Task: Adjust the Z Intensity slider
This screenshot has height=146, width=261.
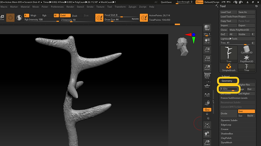Action: 77,20
